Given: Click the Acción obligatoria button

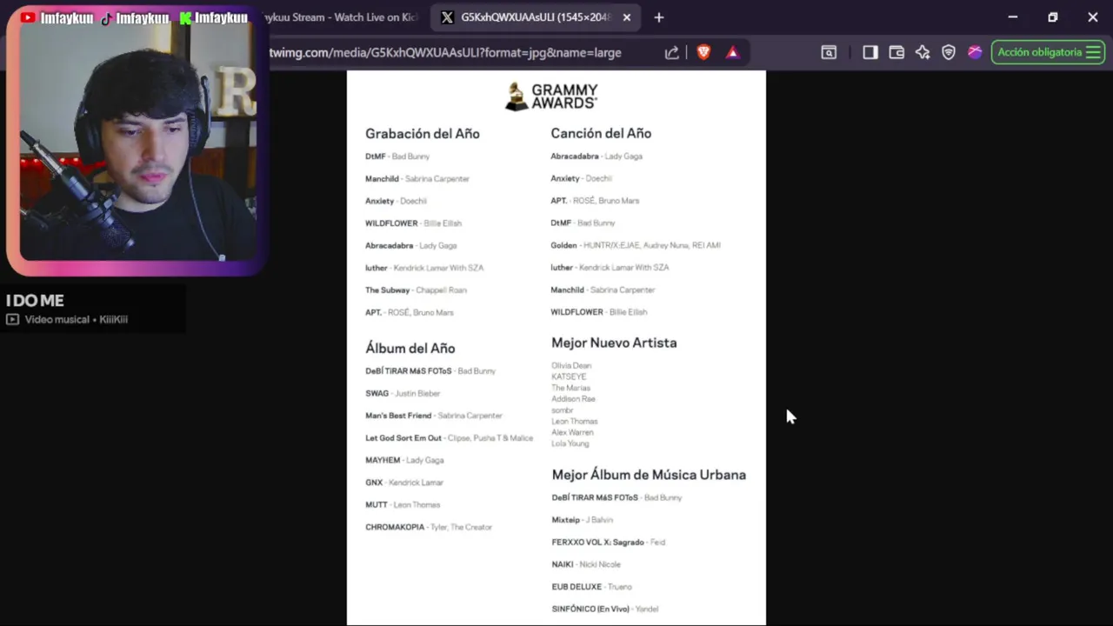Looking at the screenshot, I should point(1048,52).
